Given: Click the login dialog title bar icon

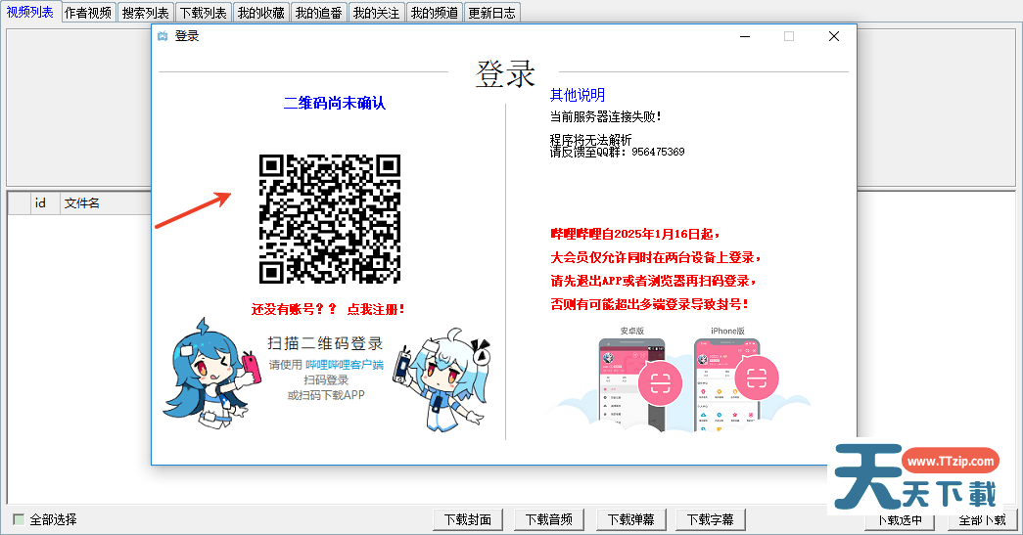Looking at the screenshot, I should 163,36.
